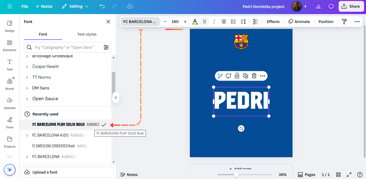
Task: Open Magic Write pencil on floating toolbar
Action: pos(220,76)
